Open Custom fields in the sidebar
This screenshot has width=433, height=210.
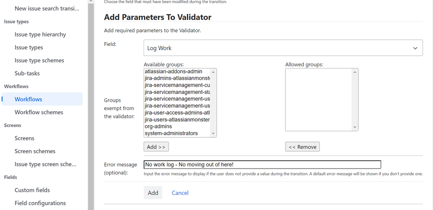point(32,190)
